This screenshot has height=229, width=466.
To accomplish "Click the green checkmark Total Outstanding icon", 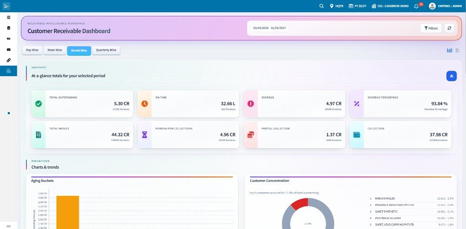I will pos(39,104).
